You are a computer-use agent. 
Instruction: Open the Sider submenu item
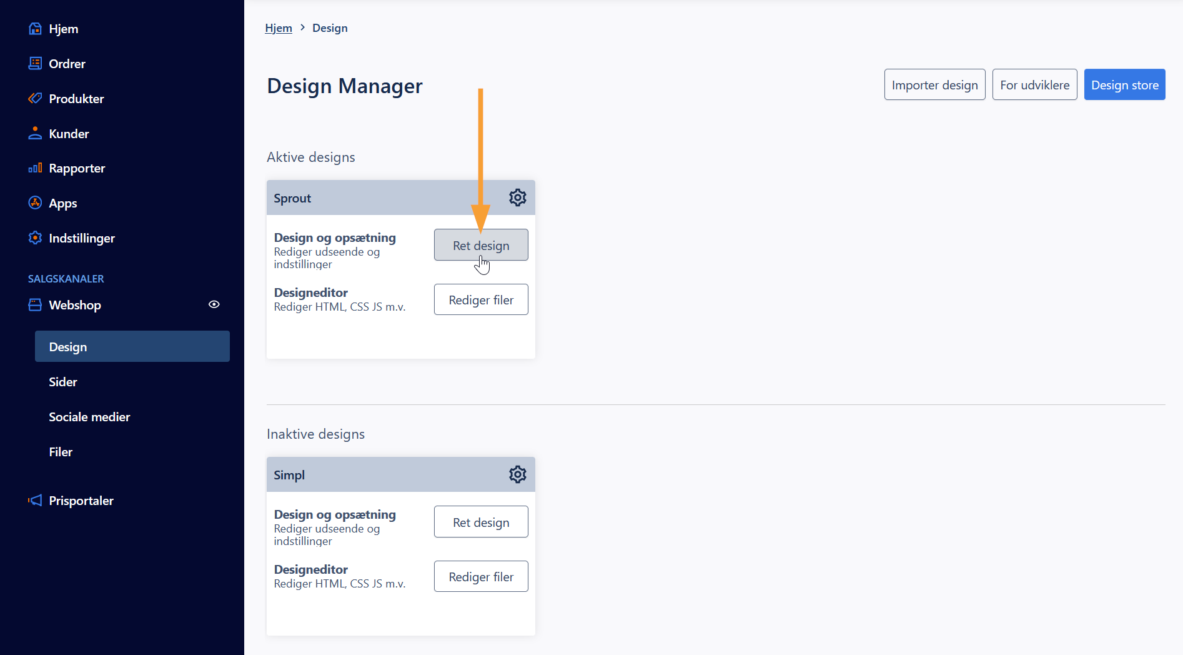(63, 382)
